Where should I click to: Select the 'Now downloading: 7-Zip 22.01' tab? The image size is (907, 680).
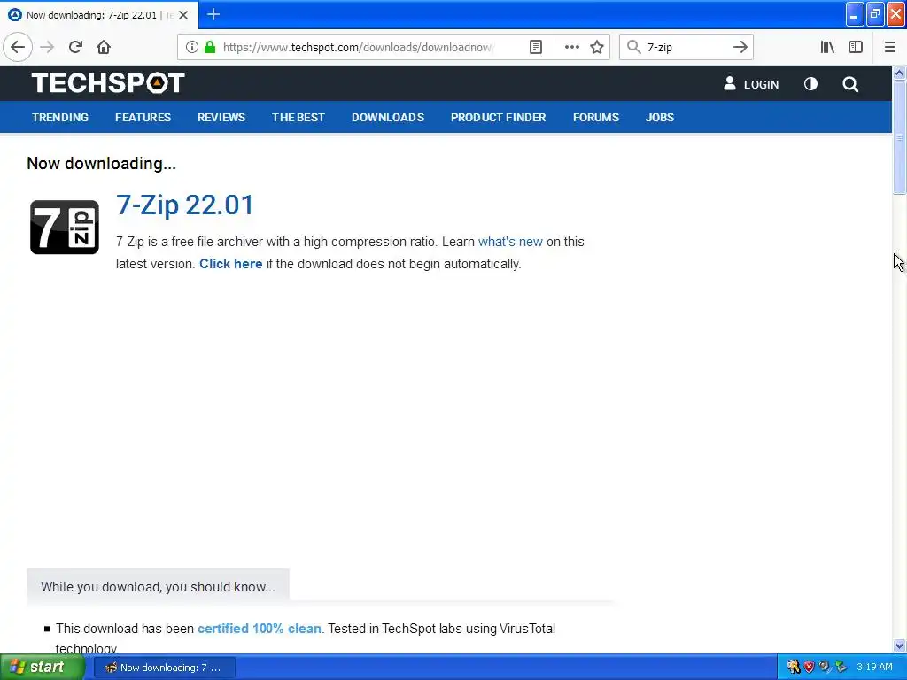click(x=99, y=15)
